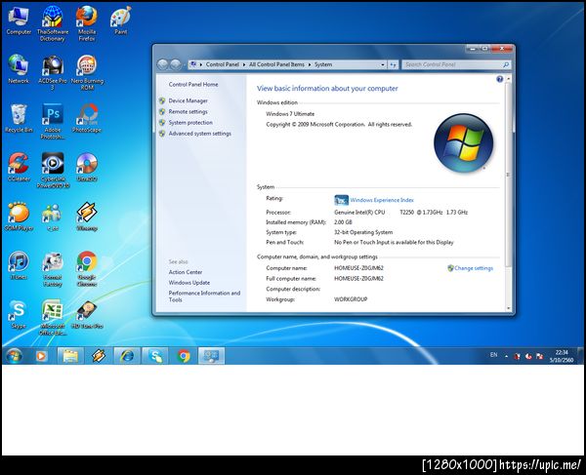This screenshot has width=586, height=475.
Task: Click the Winamp desktop shortcut
Action: tap(87, 217)
